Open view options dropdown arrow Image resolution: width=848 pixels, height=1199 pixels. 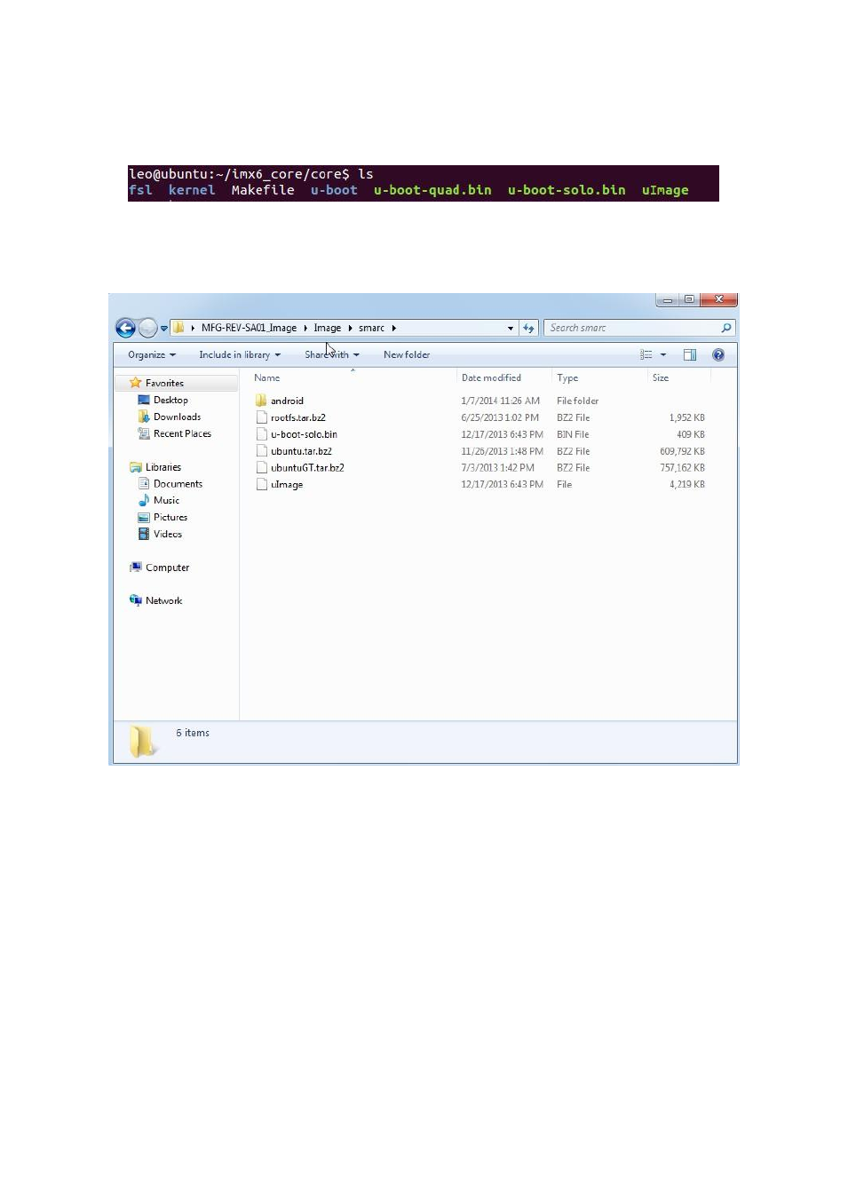[663, 355]
